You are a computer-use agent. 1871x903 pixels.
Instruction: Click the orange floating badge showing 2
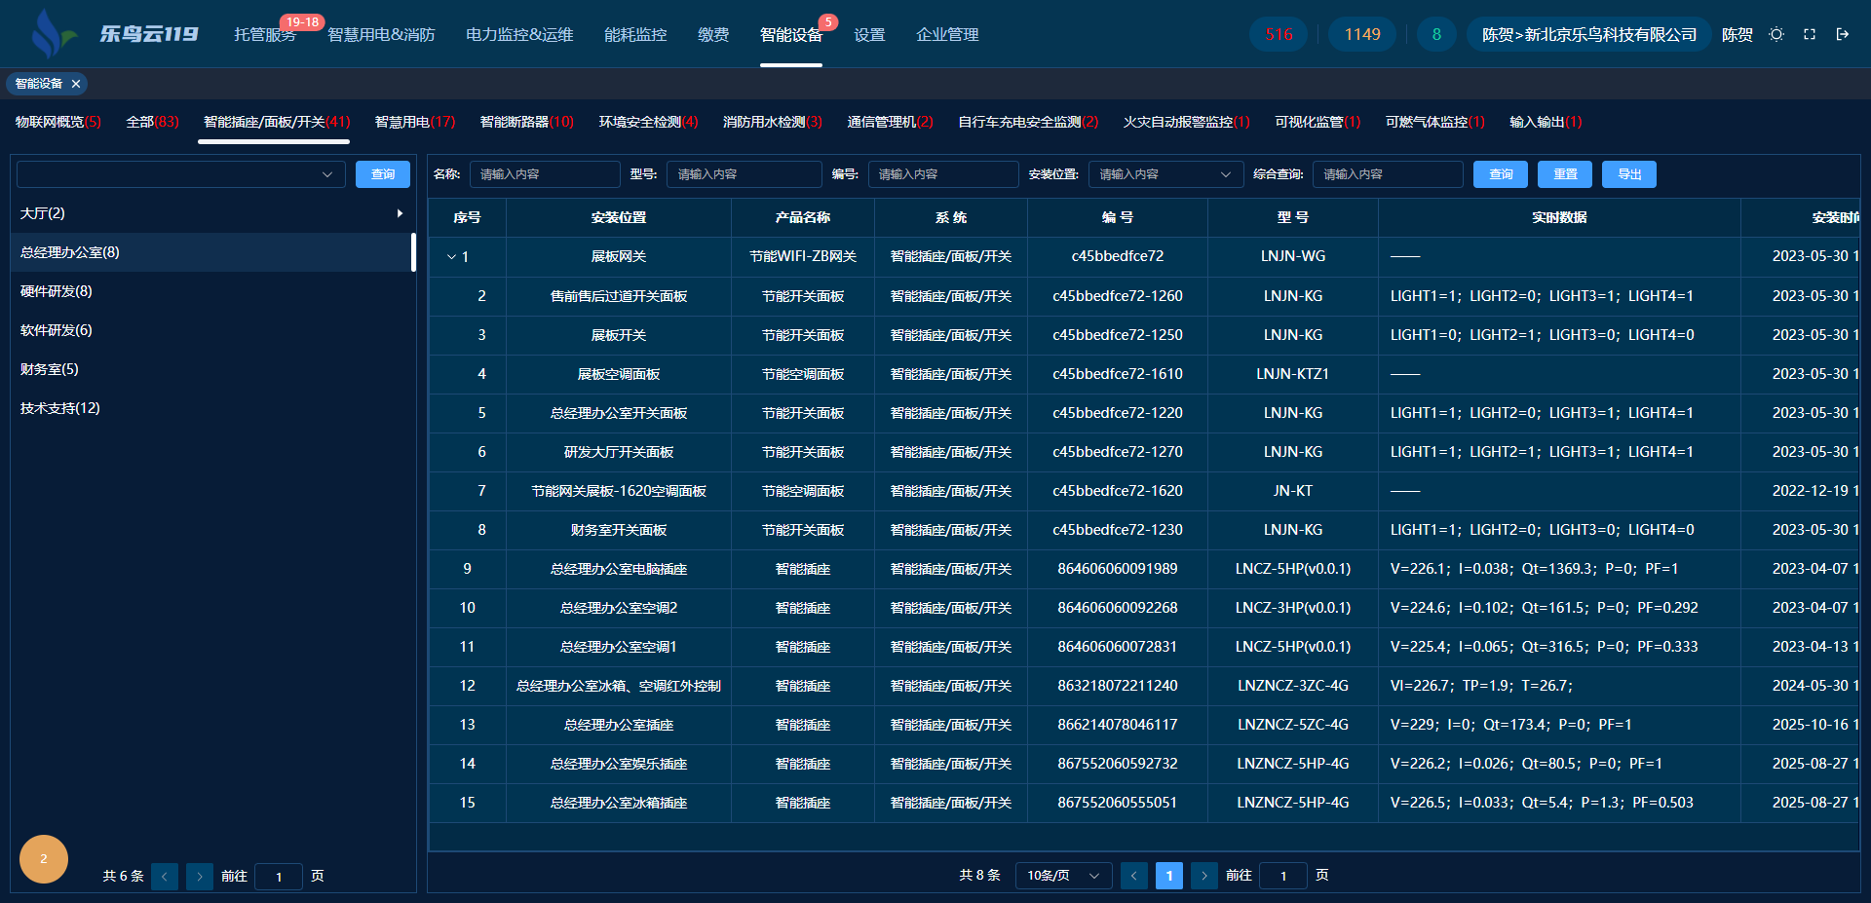tap(44, 859)
